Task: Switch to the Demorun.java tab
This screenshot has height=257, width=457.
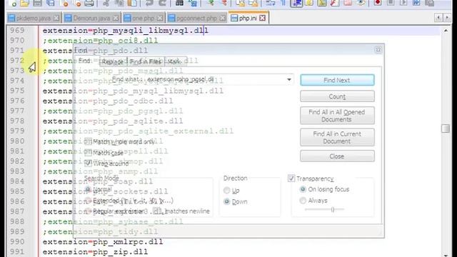Action: pos(91,18)
